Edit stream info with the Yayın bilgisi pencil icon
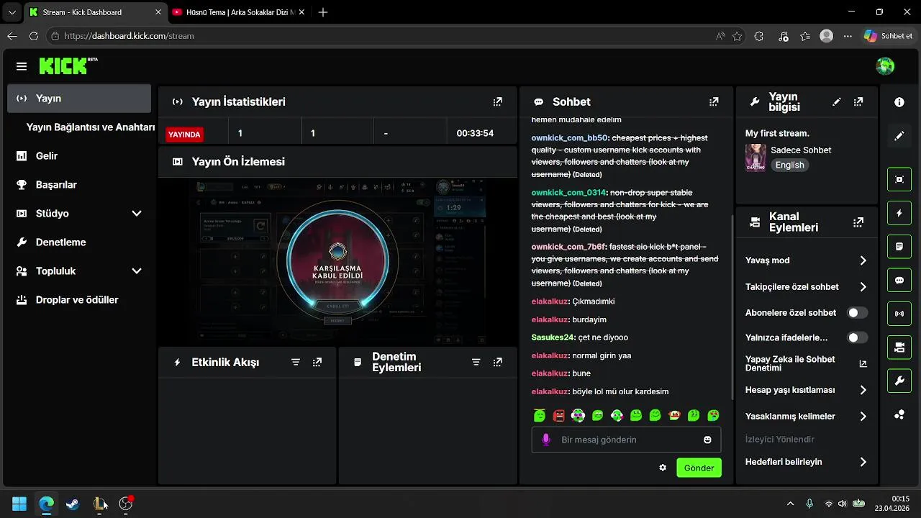Image resolution: width=921 pixels, height=518 pixels. click(x=836, y=102)
